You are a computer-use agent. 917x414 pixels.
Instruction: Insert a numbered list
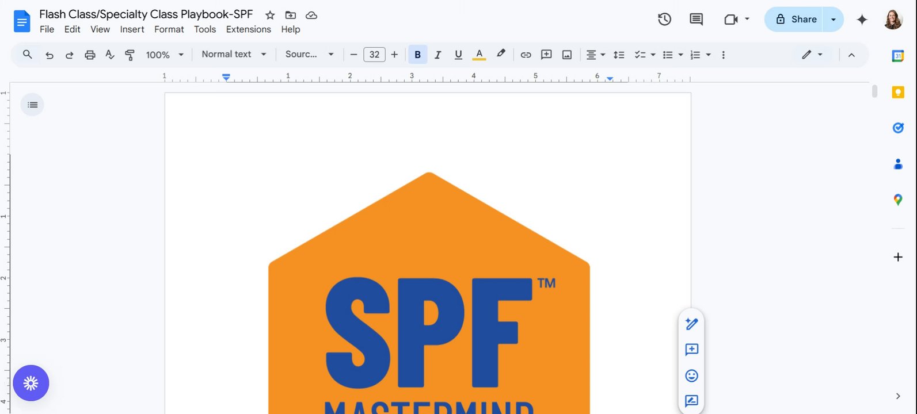695,55
